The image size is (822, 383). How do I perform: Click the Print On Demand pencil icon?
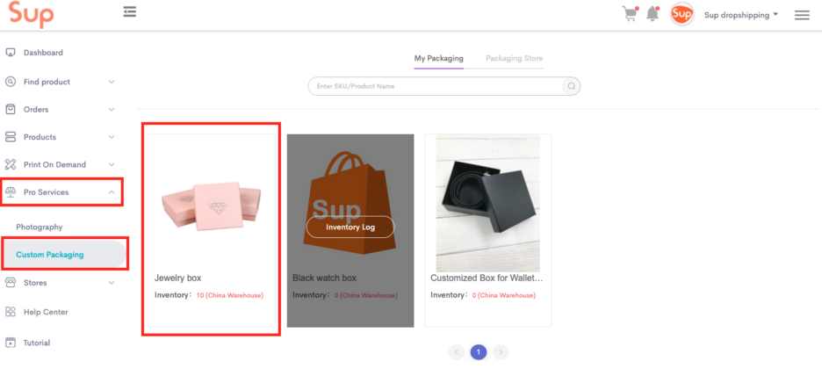(x=10, y=164)
